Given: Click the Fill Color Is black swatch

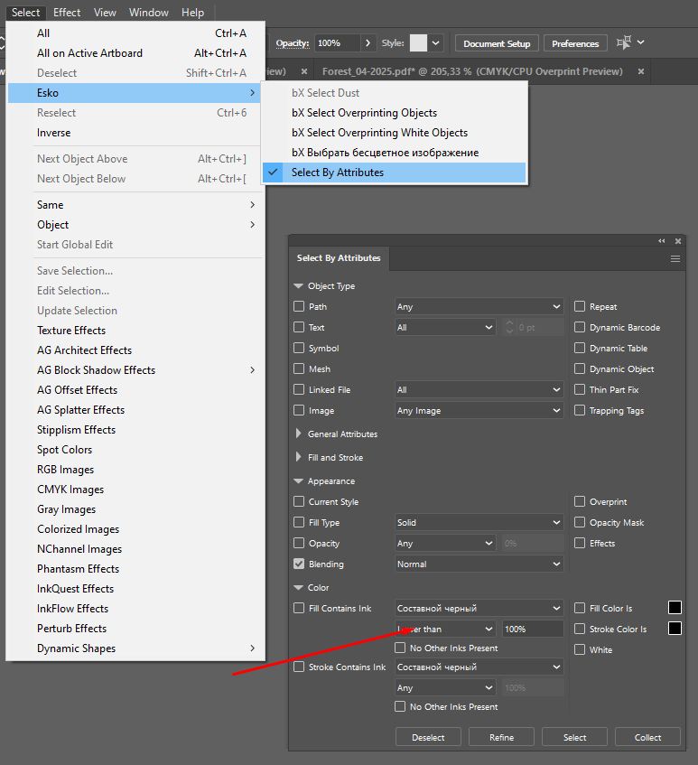Looking at the screenshot, I should (675, 608).
